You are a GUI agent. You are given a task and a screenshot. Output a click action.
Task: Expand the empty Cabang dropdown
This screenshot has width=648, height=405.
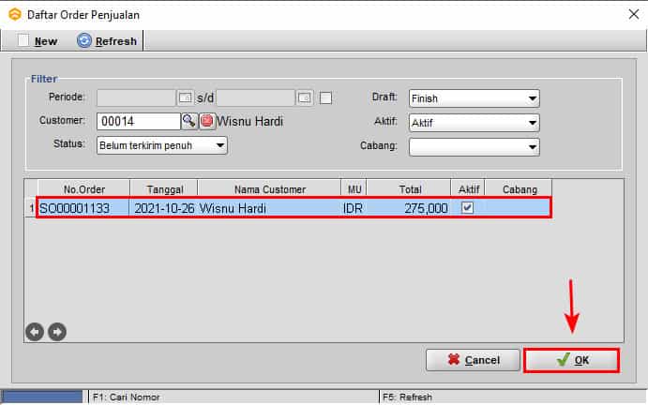click(532, 146)
